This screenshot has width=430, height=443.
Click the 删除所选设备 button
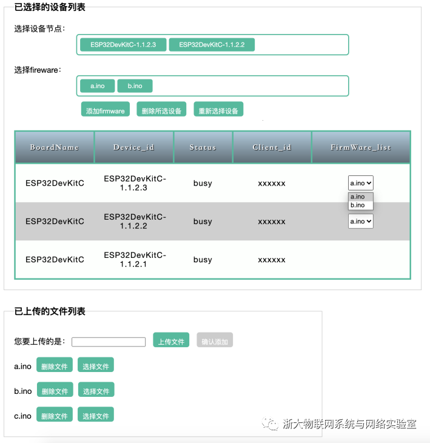(x=161, y=109)
